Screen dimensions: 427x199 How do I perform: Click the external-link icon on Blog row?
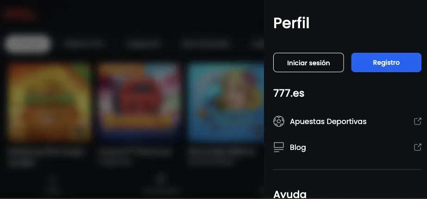(x=417, y=147)
